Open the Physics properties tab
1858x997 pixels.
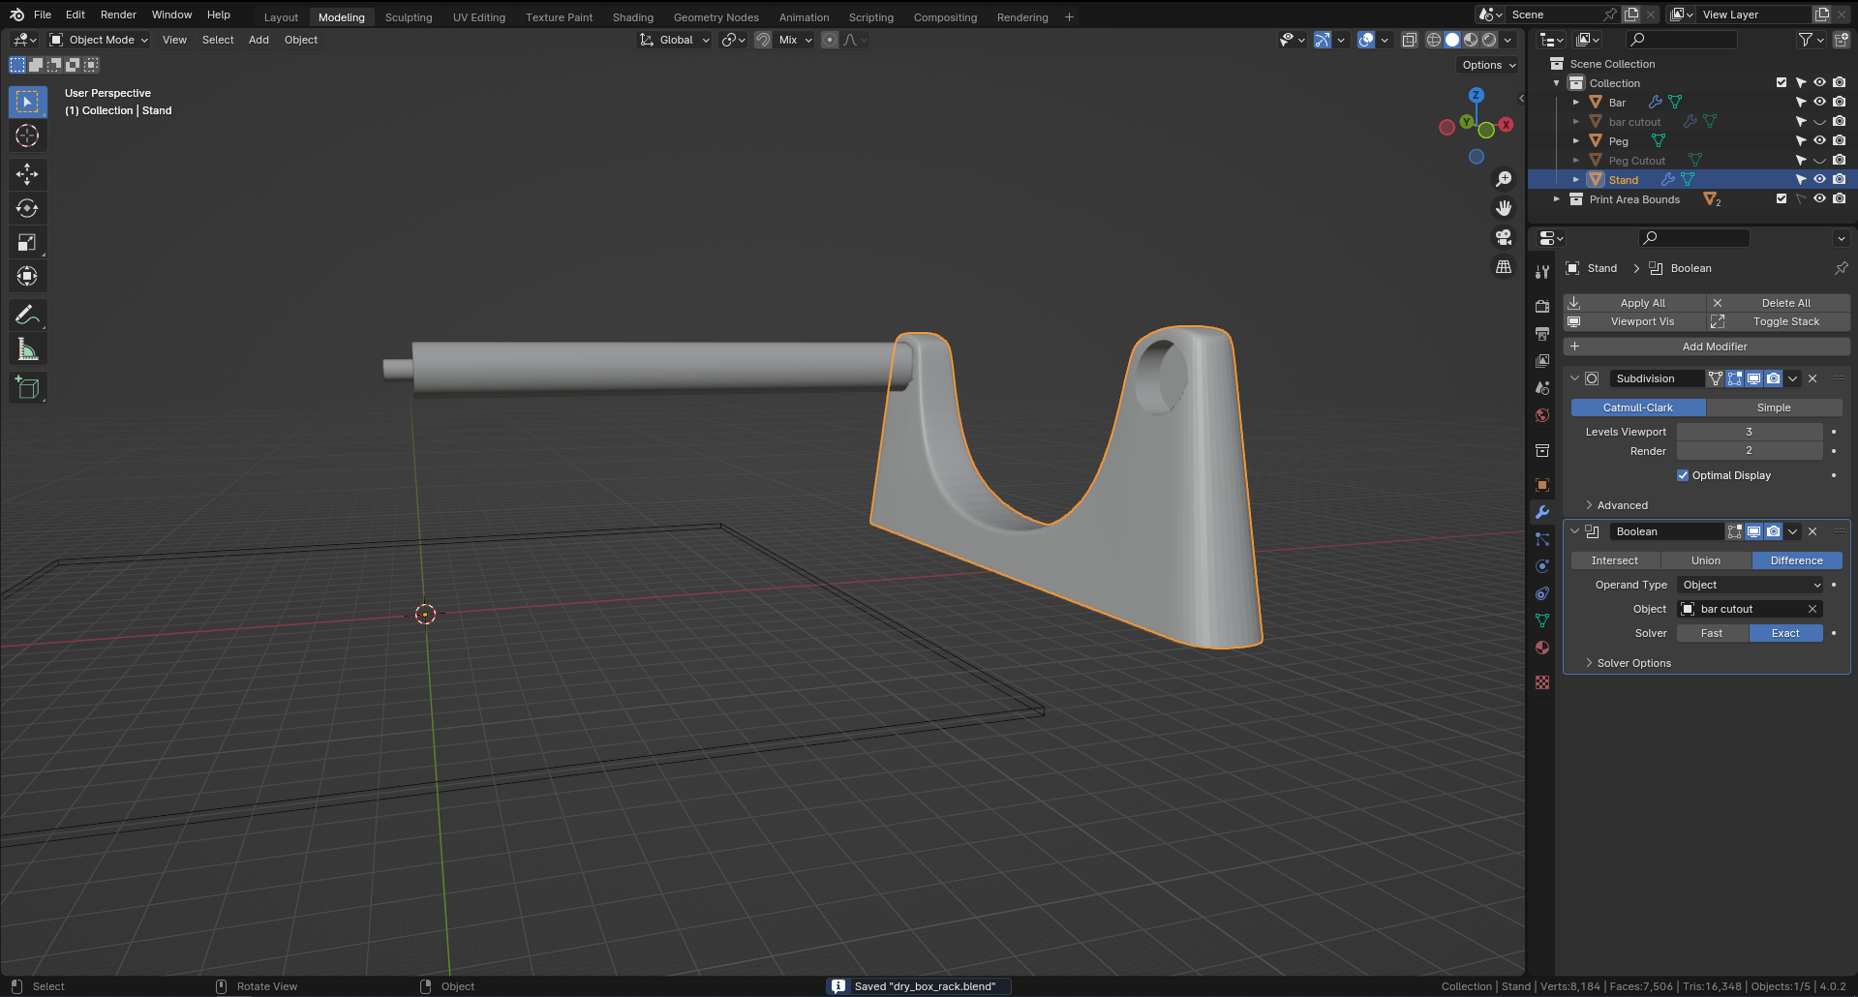[x=1542, y=566]
